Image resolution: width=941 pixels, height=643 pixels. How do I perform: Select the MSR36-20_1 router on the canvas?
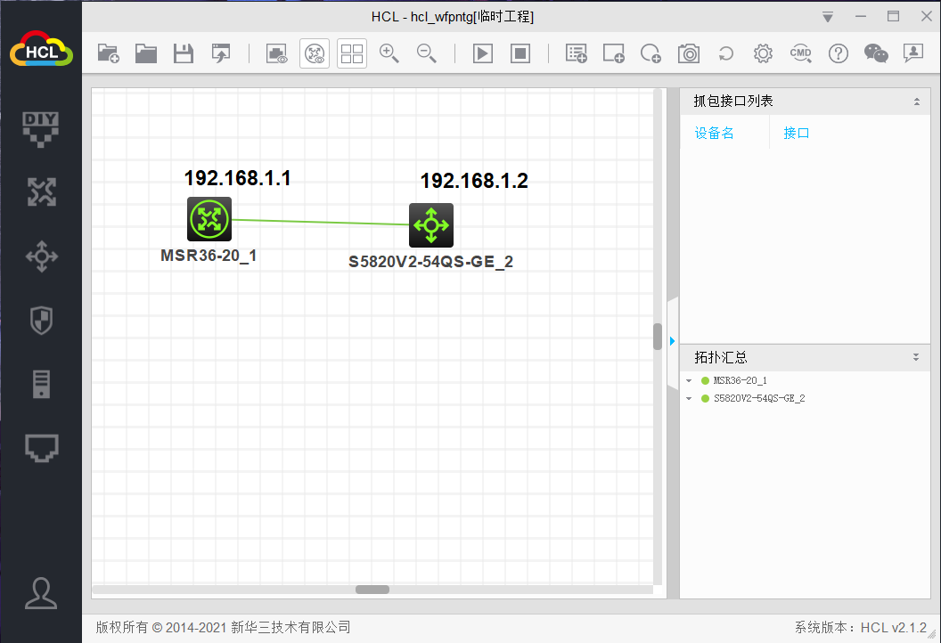209,219
